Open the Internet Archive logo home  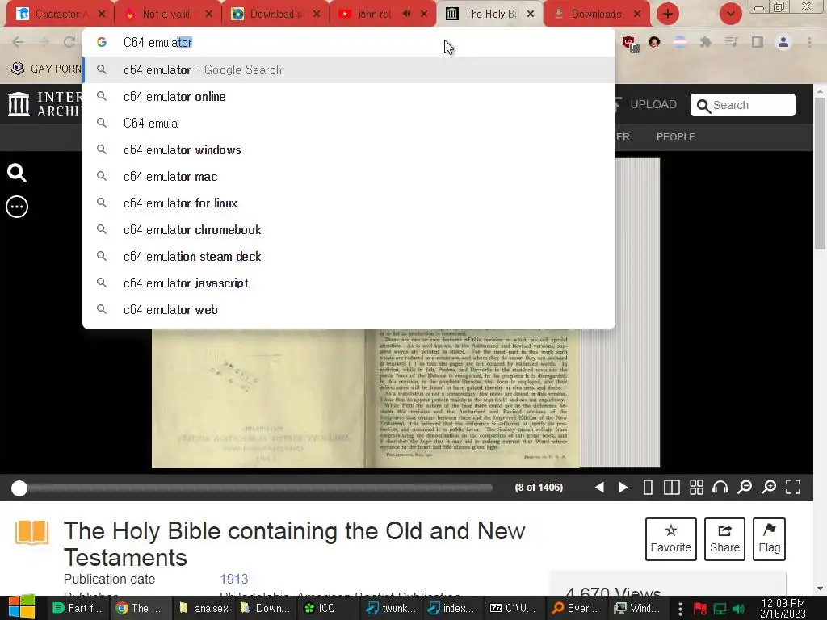(44, 104)
